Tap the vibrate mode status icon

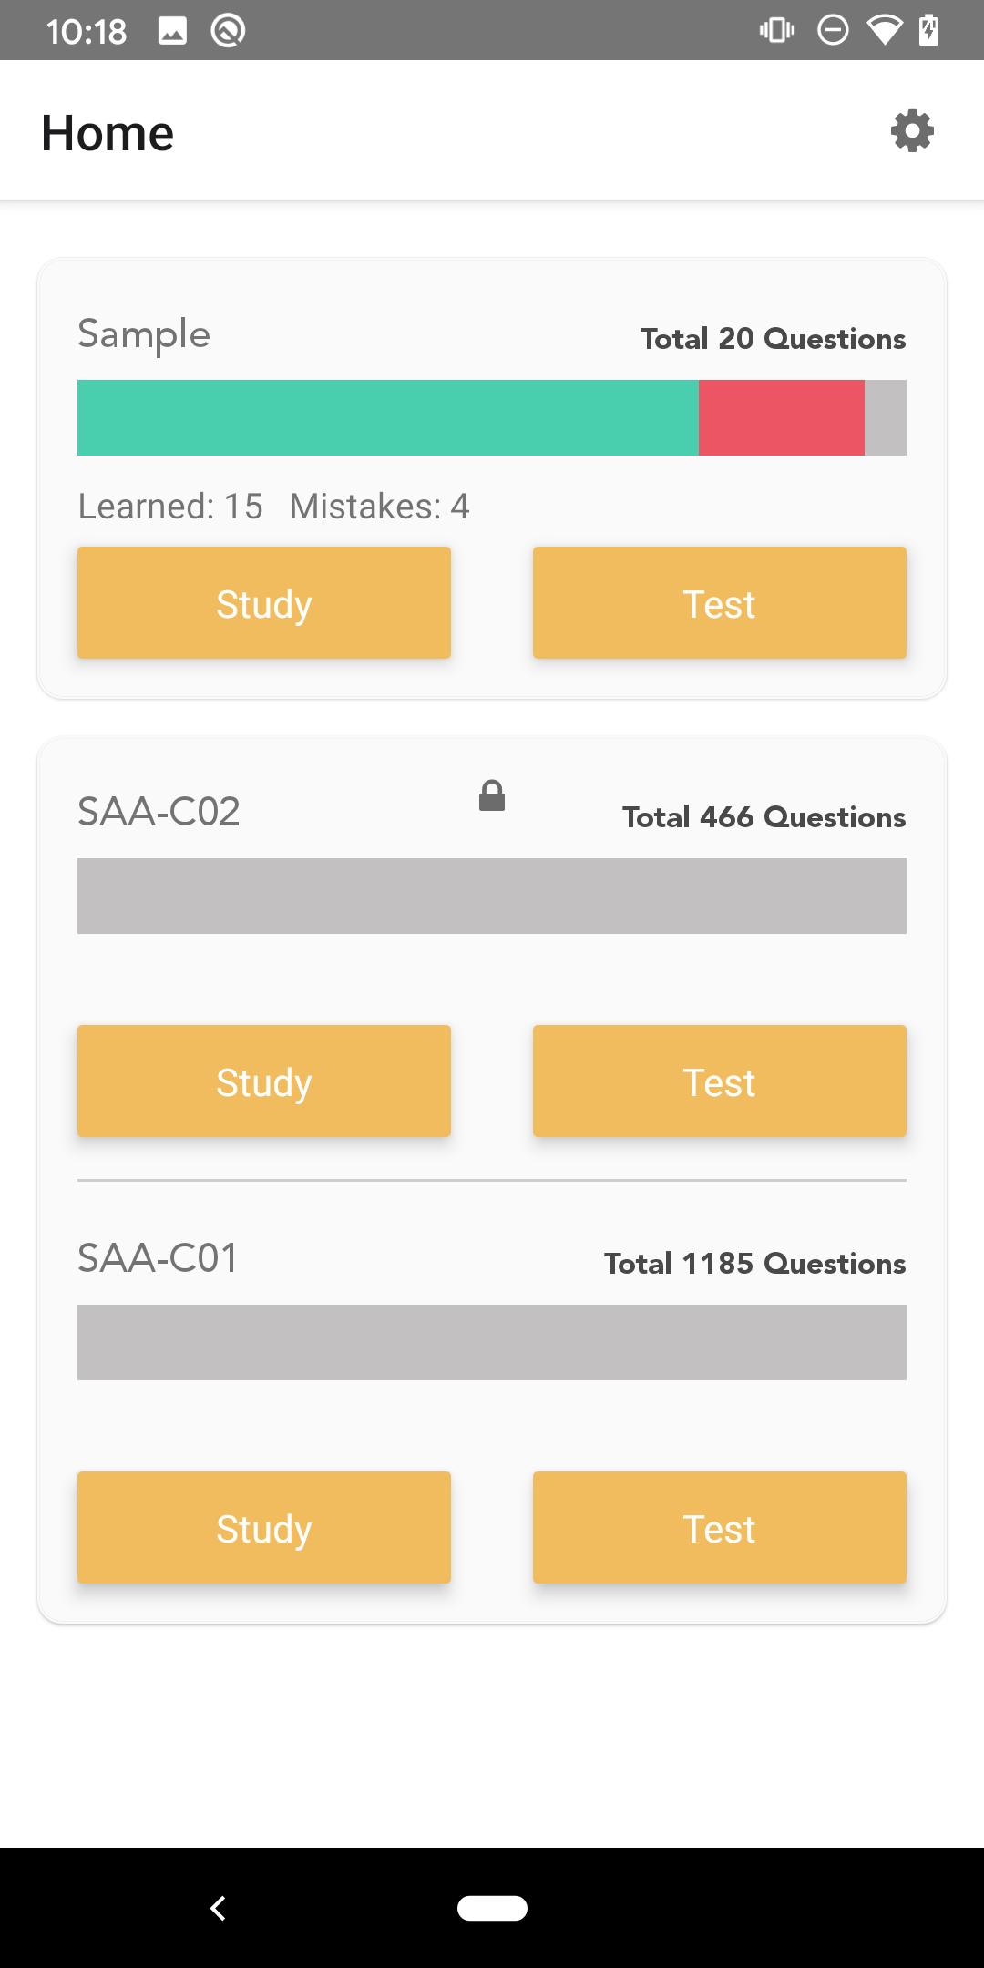coord(776,30)
